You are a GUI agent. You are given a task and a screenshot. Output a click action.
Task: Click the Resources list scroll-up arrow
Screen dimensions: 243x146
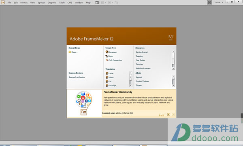(173, 52)
